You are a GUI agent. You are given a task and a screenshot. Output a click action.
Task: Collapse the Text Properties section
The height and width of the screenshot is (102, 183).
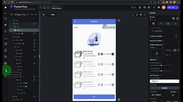pos(178,75)
